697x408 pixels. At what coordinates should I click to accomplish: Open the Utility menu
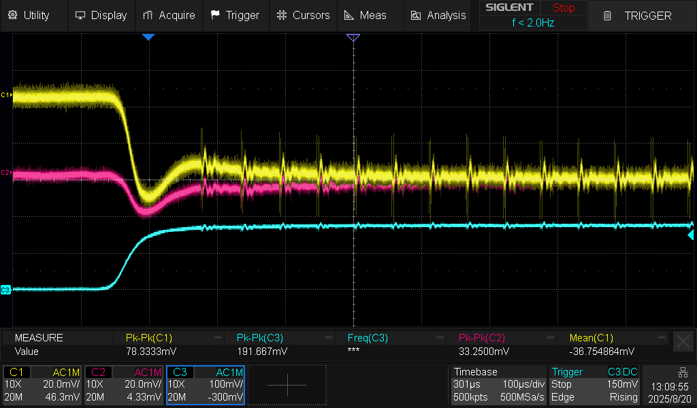point(29,15)
